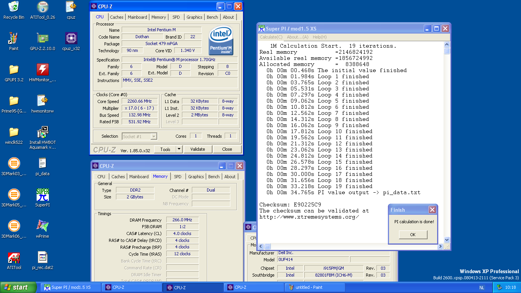Click OK in the Finish dialog
The width and height of the screenshot is (521, 293).
pos(413,235)
